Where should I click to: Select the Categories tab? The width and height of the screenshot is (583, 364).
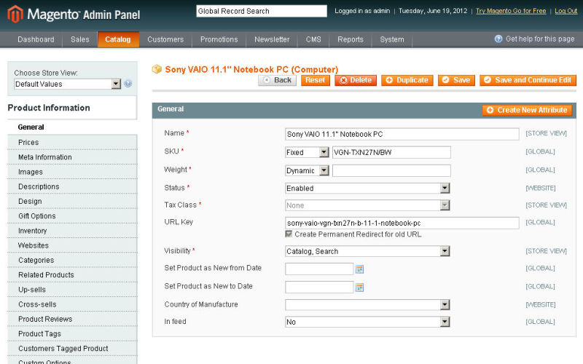pos(72,260)
